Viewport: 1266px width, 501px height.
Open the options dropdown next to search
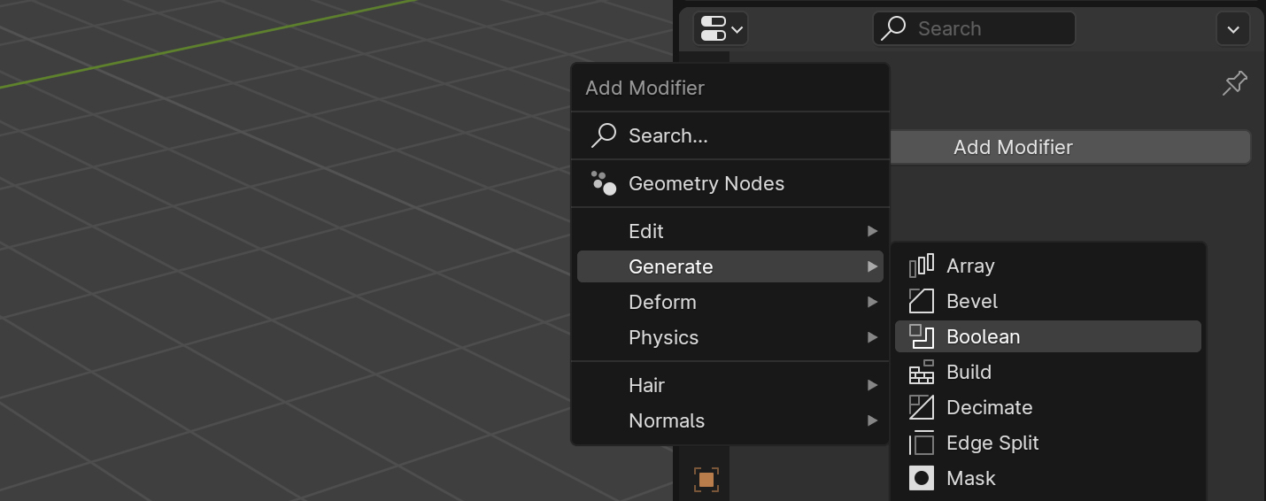[1233, 28]
